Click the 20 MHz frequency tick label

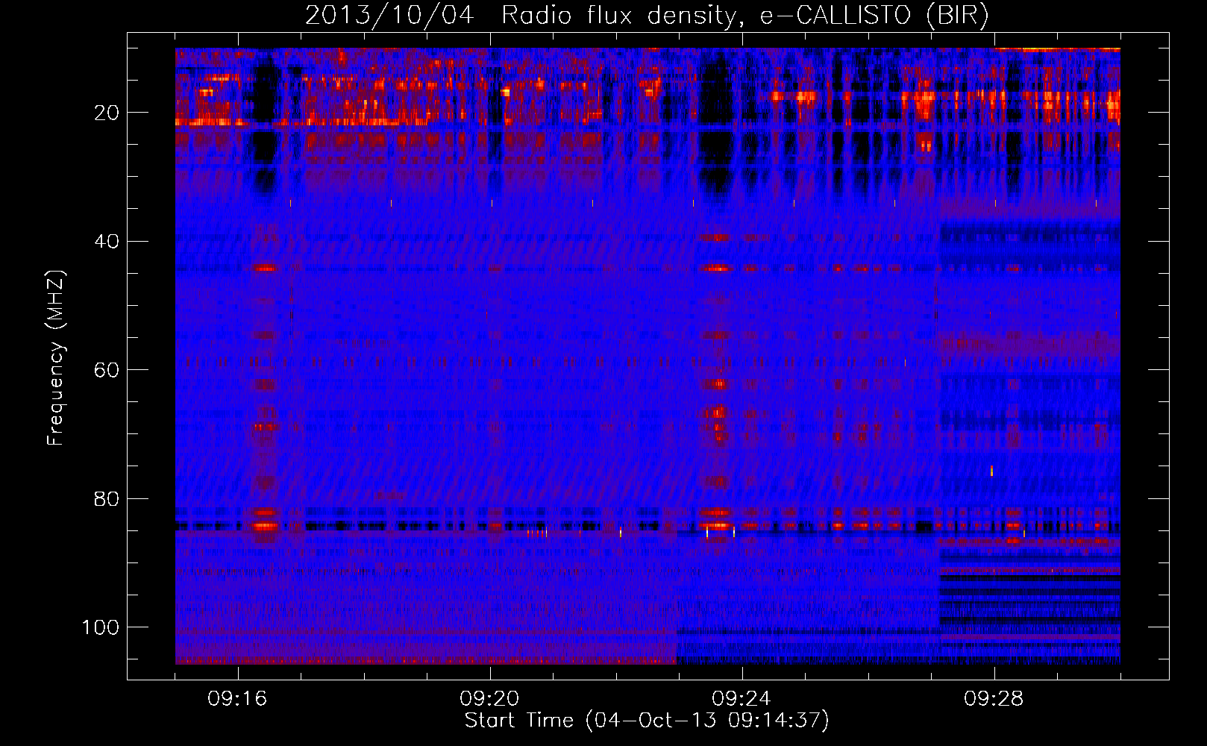(x=107, y=113)
